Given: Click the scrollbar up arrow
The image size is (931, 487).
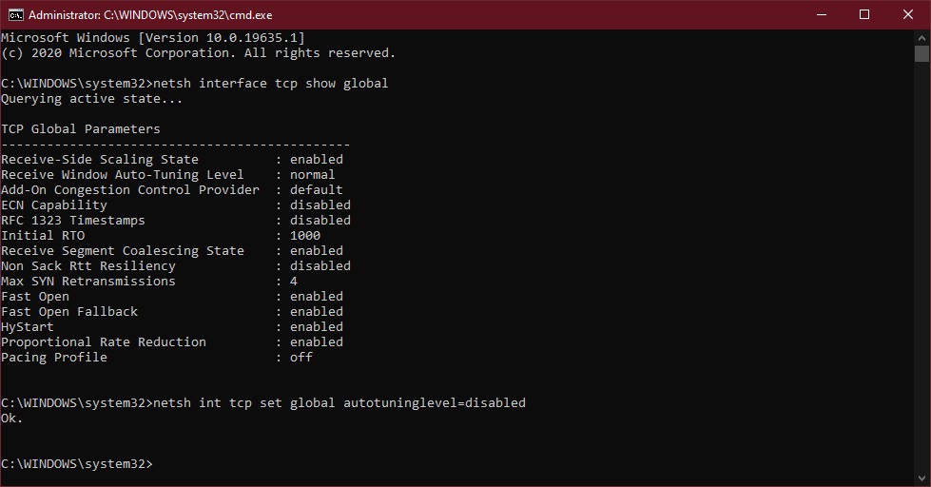Looking at the screenshot, I should click(921, 37).
